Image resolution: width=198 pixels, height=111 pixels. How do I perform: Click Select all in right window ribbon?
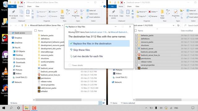coord(191,10)
